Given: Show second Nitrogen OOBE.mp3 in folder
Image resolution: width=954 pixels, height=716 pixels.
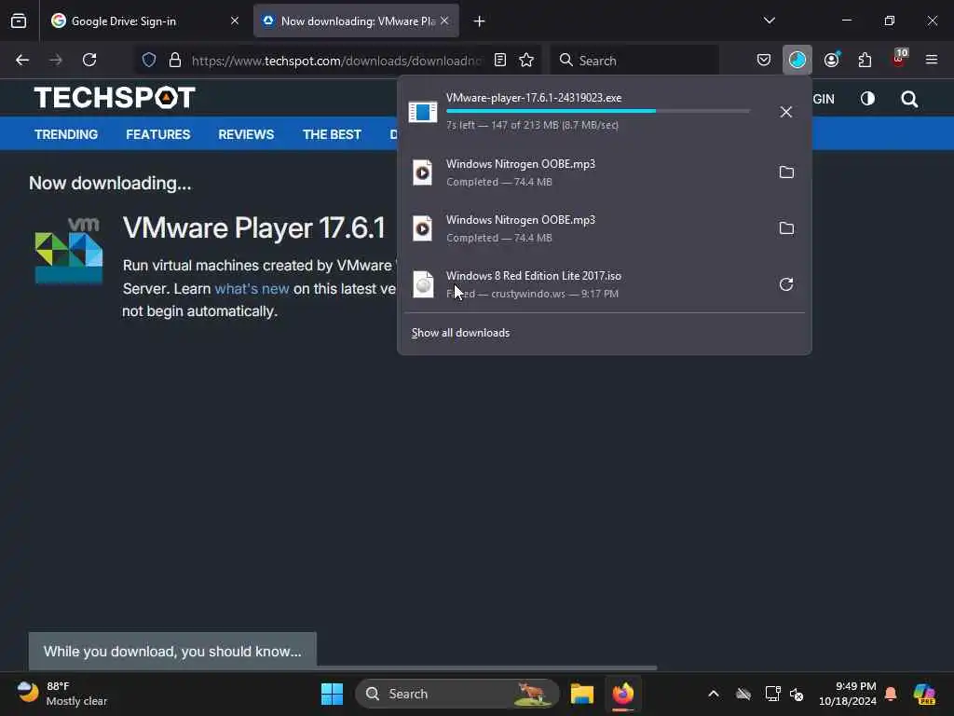Looking at the screenshot, I should coord(786,228).
